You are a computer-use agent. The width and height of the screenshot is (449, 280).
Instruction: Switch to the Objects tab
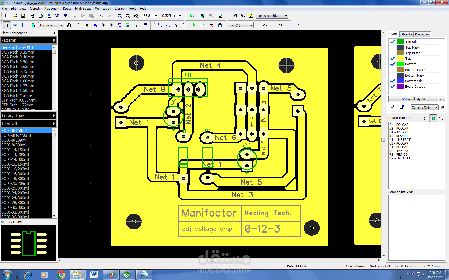click(406, 34)
